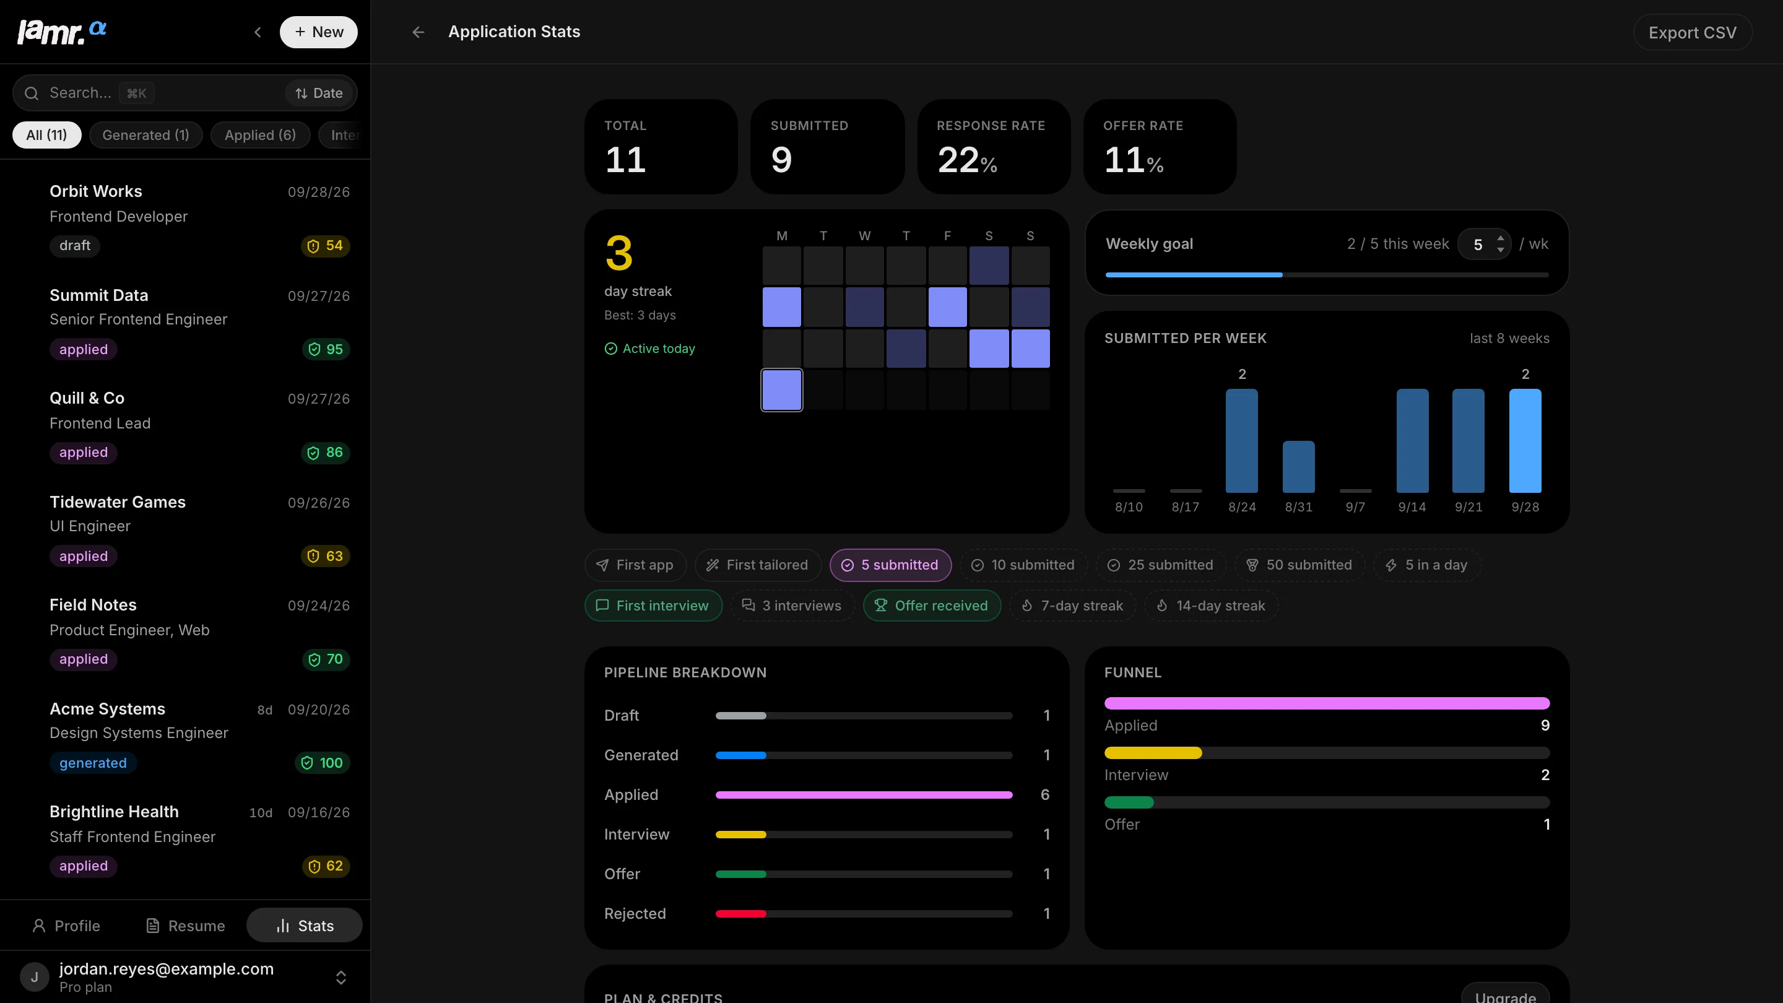Click the First tailored achievement badge
The image size is (1783, 1003).
point(758,565)
